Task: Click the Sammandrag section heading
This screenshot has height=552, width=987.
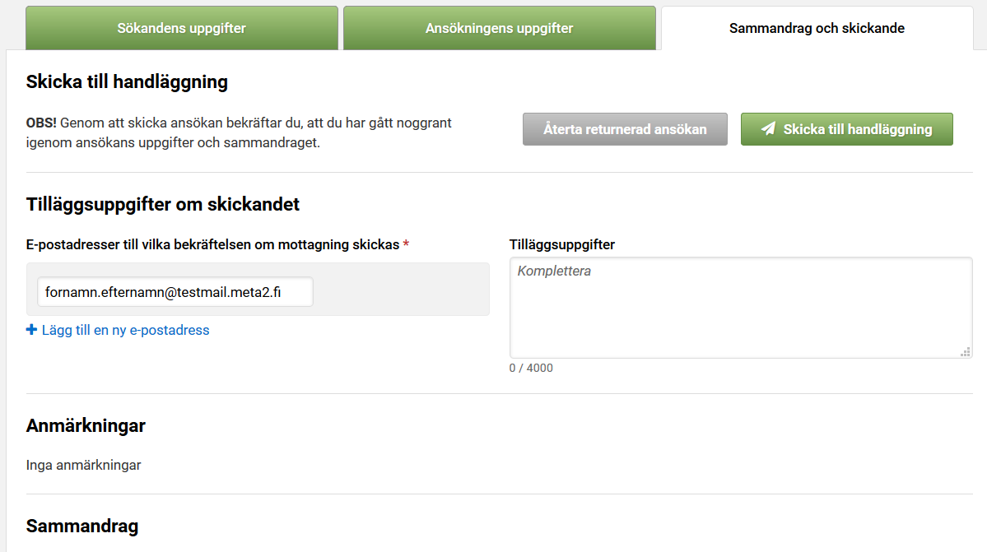Action: pos(81,526)
